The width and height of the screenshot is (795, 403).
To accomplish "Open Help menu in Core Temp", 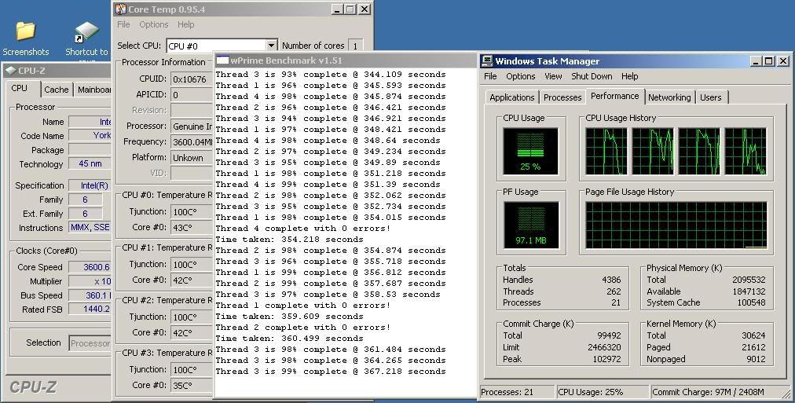I will point(185,24).
